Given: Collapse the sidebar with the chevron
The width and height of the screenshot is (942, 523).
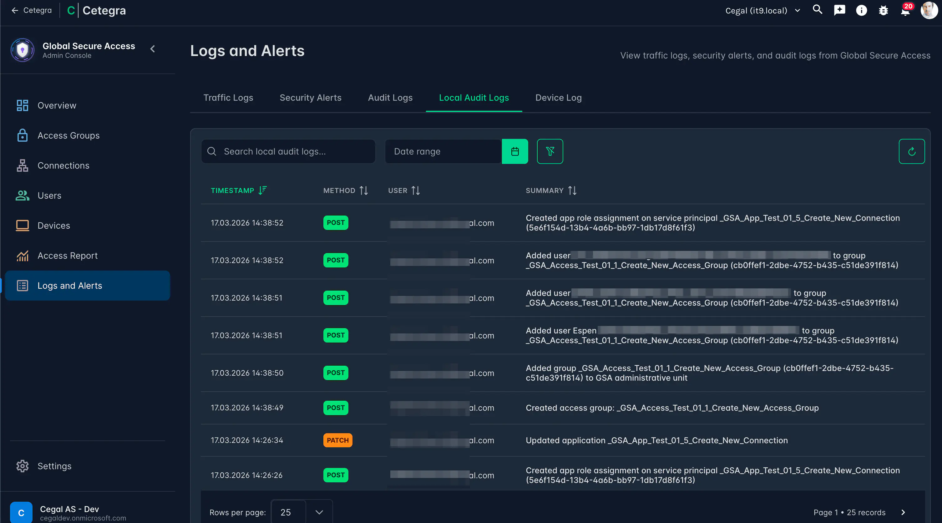Looking at the screenshot, I should pyautogui.click(x=153, y=49).
